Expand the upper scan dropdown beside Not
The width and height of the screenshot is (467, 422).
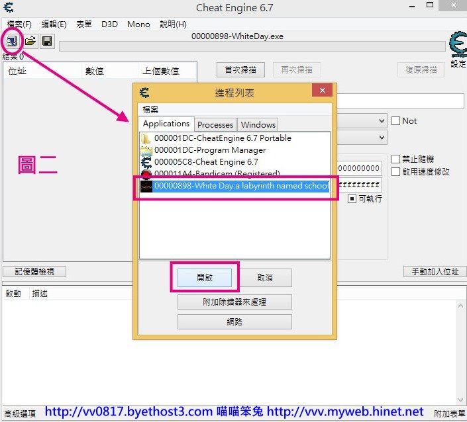pyautogui.click(x=382, y=121)
